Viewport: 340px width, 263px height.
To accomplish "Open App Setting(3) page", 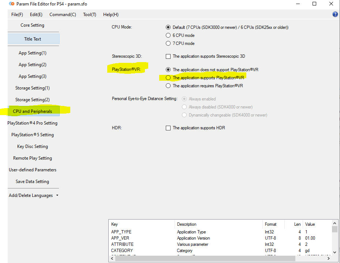I will pyautogui.click(x=33, y=76).
